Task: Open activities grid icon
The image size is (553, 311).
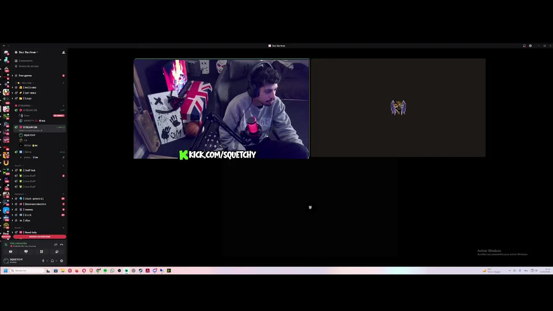Action: 41,251
